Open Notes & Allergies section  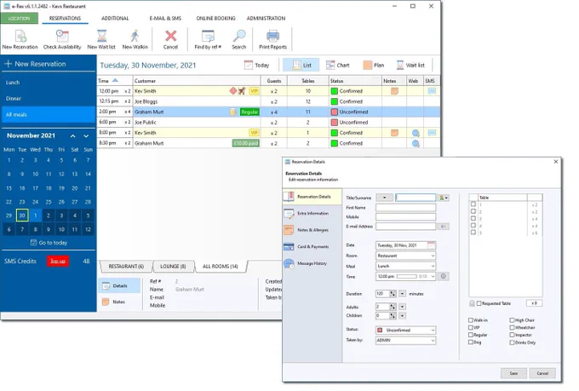(312, 230)
